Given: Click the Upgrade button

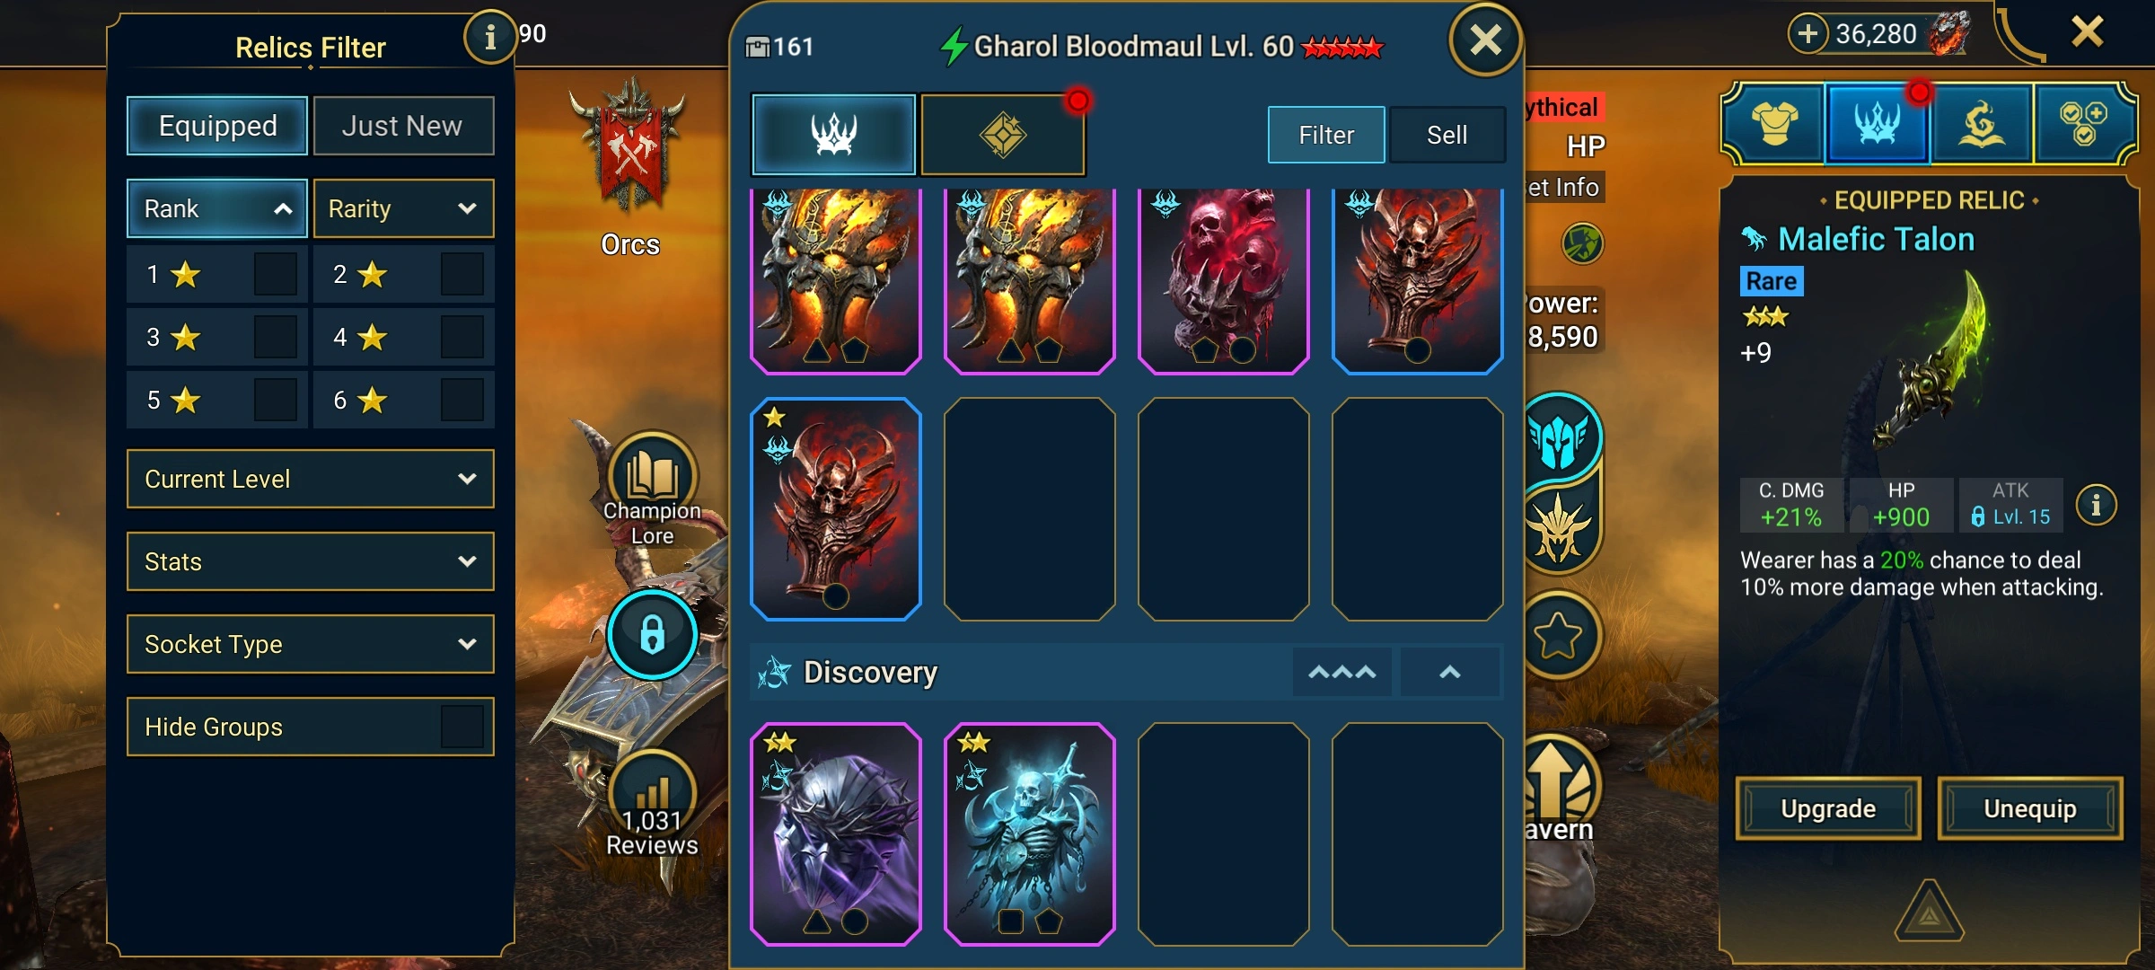Looking at the screenshot, I should [x=1828, y=808].
